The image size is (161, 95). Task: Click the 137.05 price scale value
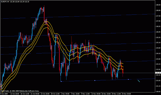point(158,21)
